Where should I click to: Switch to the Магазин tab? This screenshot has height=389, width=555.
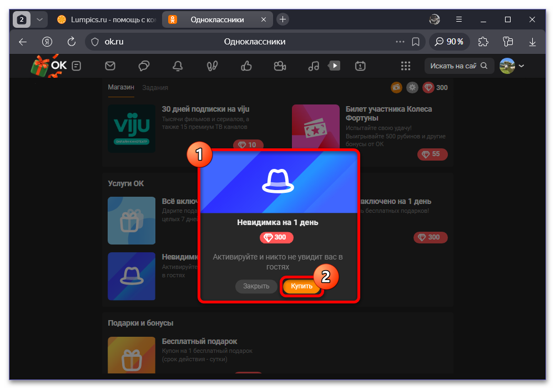click(121, 87)
